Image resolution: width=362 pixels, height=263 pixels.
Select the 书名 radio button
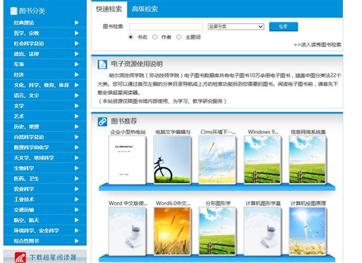click(131, 37)
